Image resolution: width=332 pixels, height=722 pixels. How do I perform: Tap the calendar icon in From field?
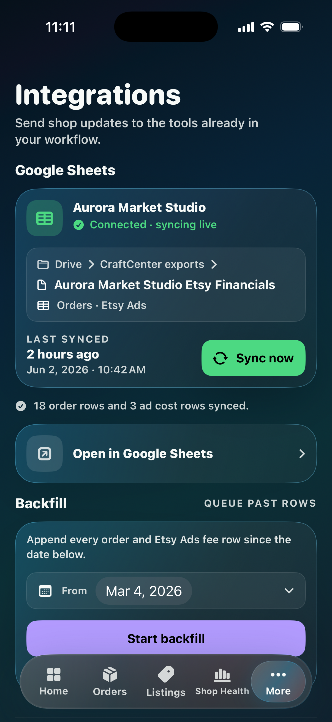(45, 591)
